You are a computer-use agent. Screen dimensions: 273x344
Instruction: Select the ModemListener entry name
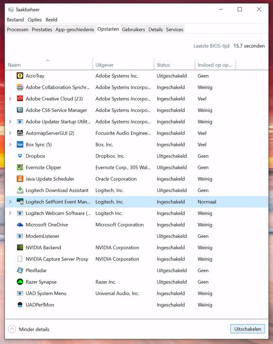[43, 236]
